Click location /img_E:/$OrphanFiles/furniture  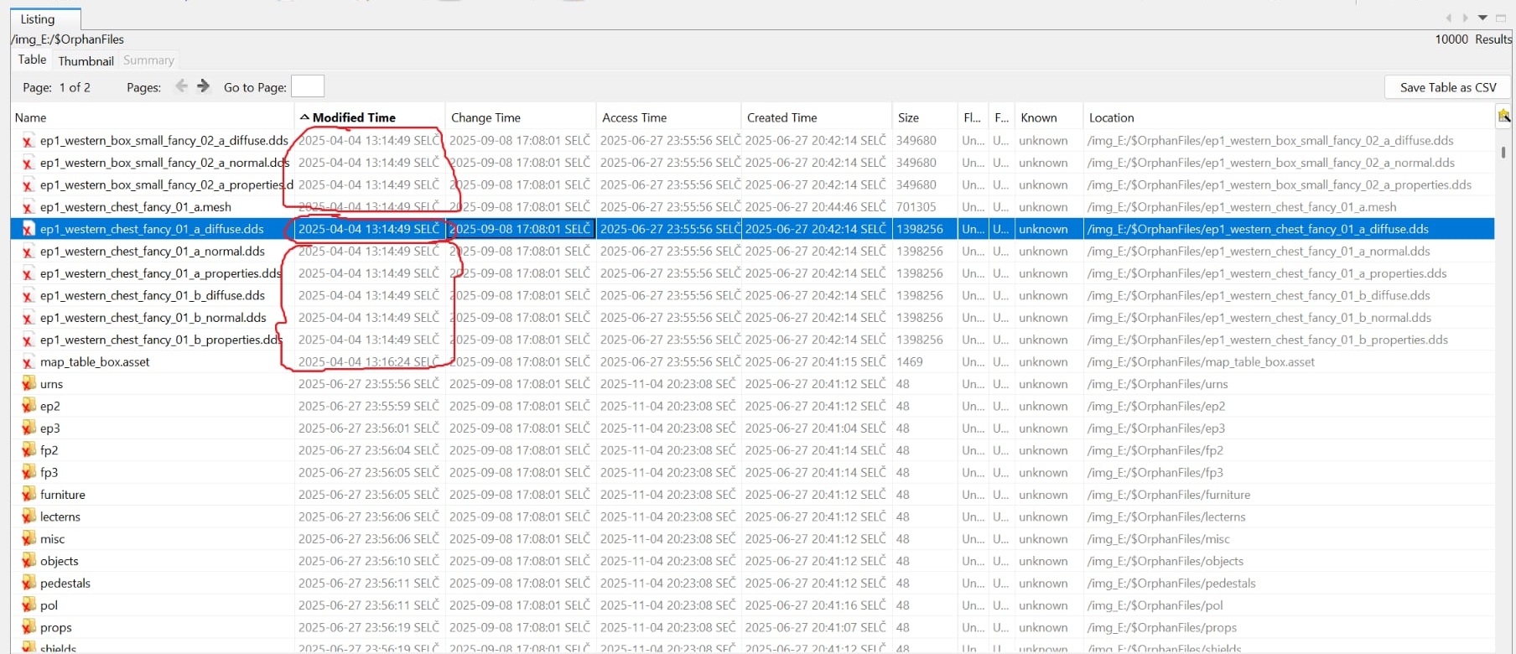[1168, 495]
